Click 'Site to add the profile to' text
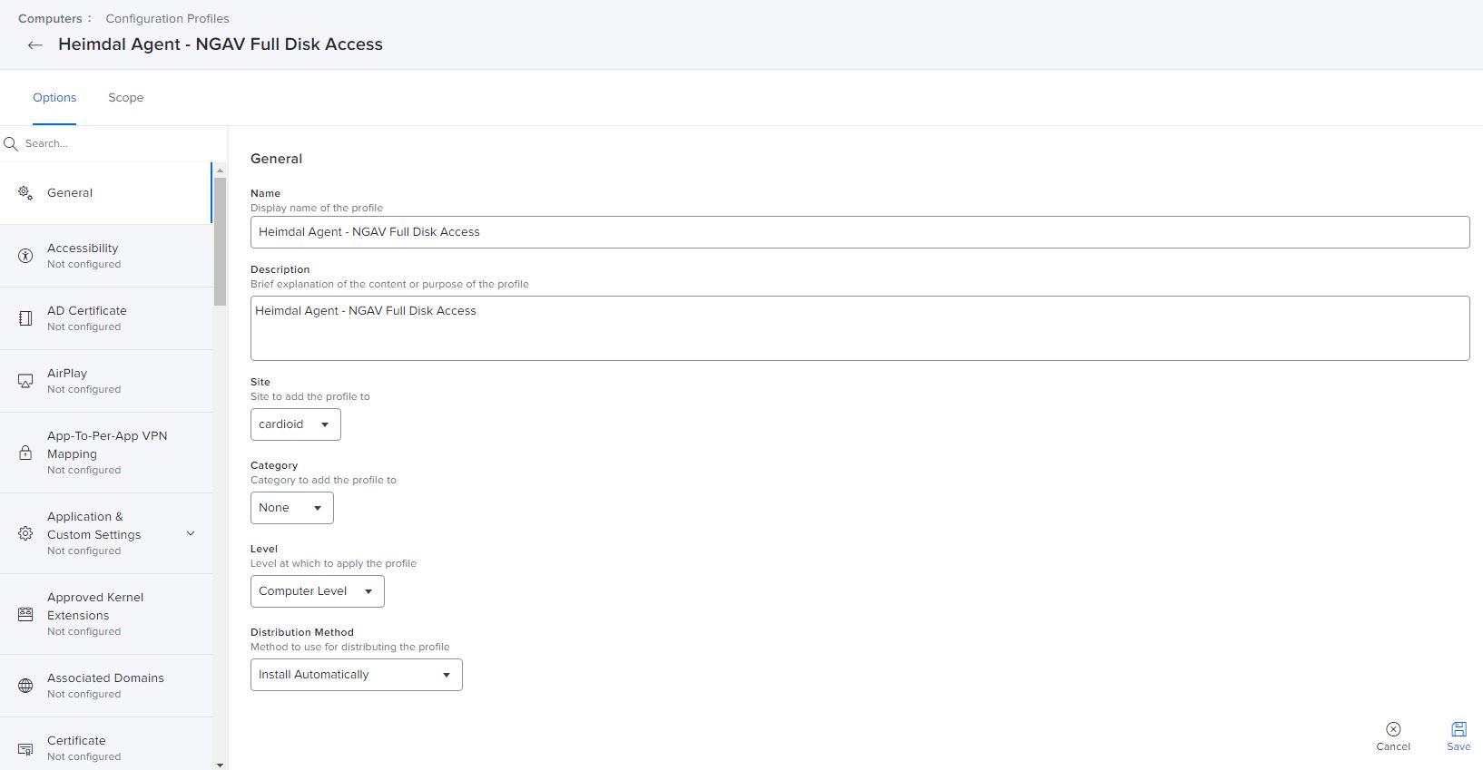Screen dimensions: 1483x770 click(x=310, y=396)
